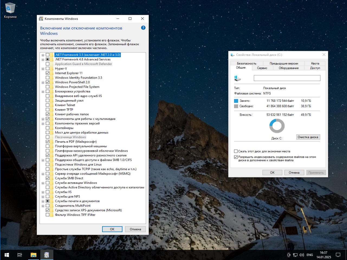
Task: Uncheck Internet Explorer 11 component
Action: 48,73
